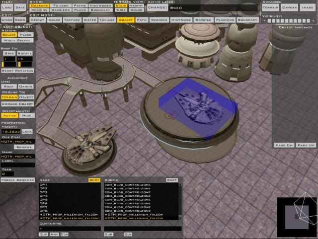
Task: Save the current world file
Action: [x=20, y=7]
